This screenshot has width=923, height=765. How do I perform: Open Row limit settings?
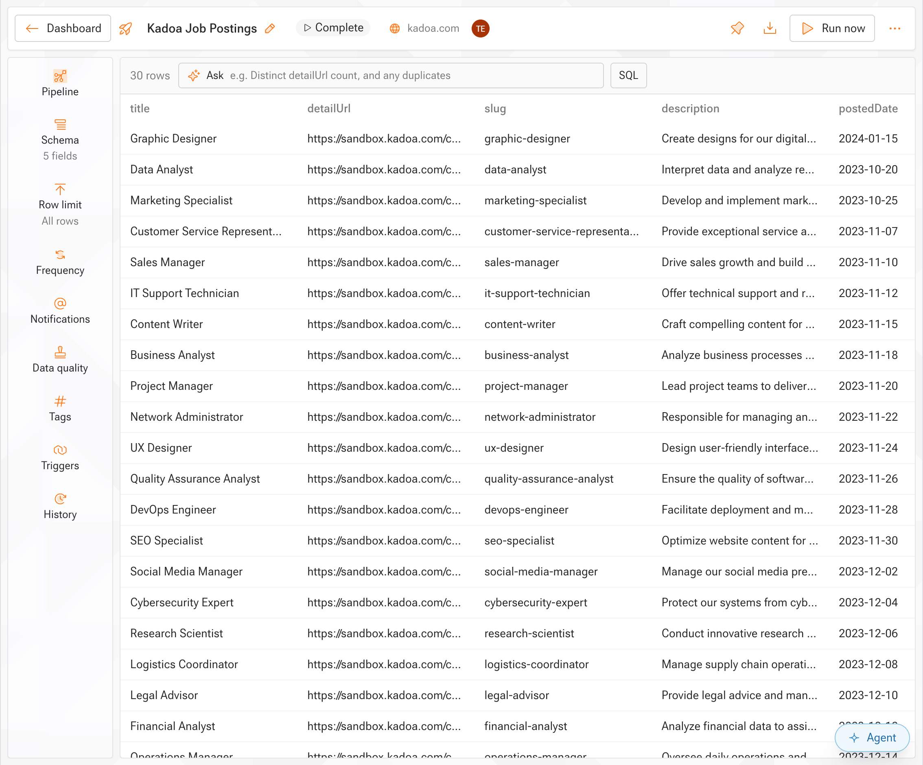tap(60, 205)
